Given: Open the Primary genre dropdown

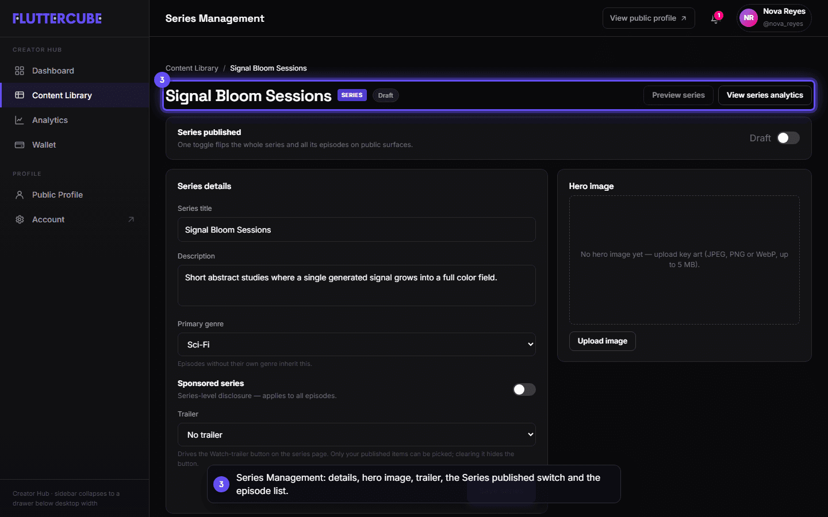Looking at the screenshot, I should pos(356,345).
